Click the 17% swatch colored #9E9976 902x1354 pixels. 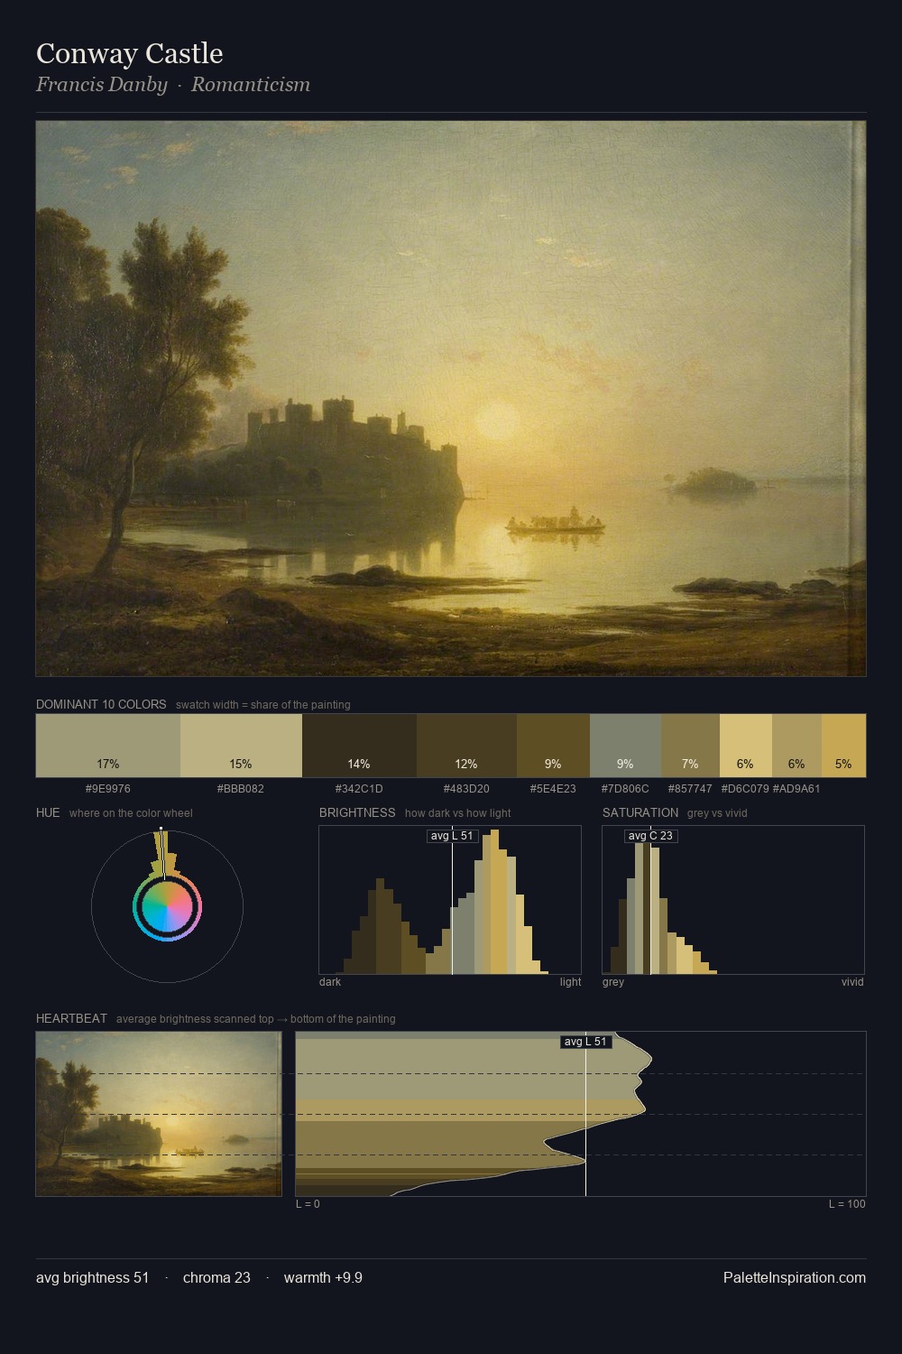[x=108, y=746]
